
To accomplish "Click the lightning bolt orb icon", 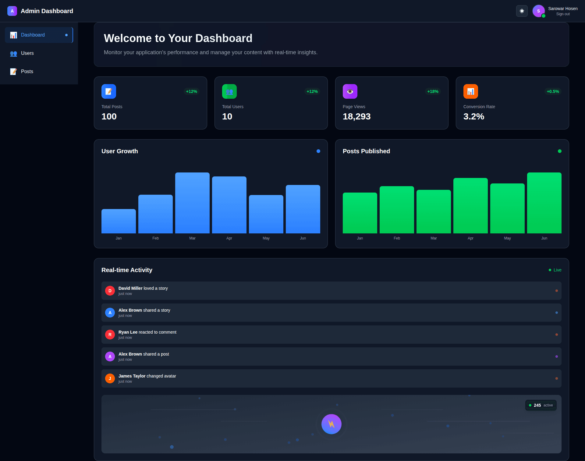I will pyautogui.click(x=331, y=424).
